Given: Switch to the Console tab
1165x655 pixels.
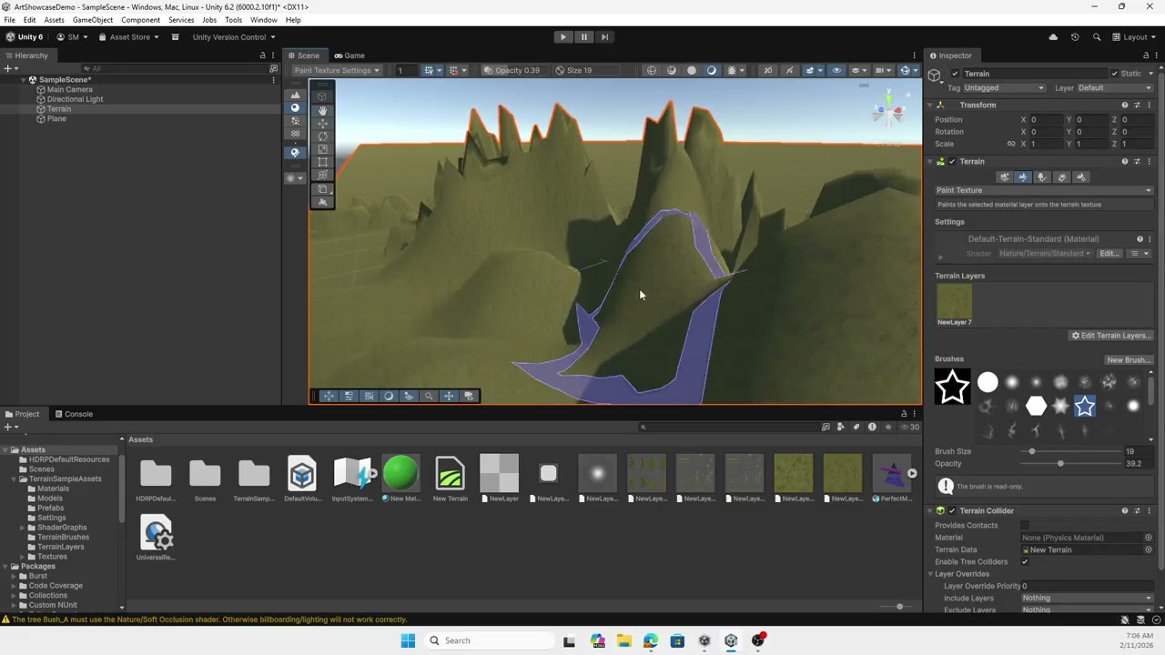Looking at the screenshot, I should click(x=73, y=414).
